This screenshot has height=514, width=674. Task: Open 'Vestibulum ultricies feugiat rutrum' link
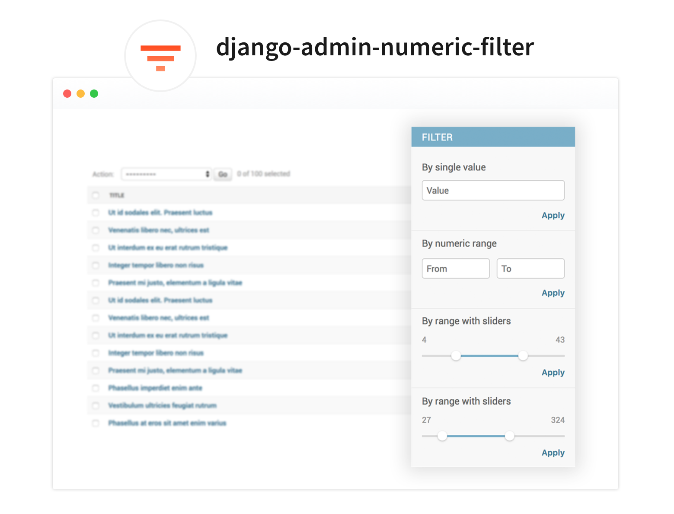162,405
